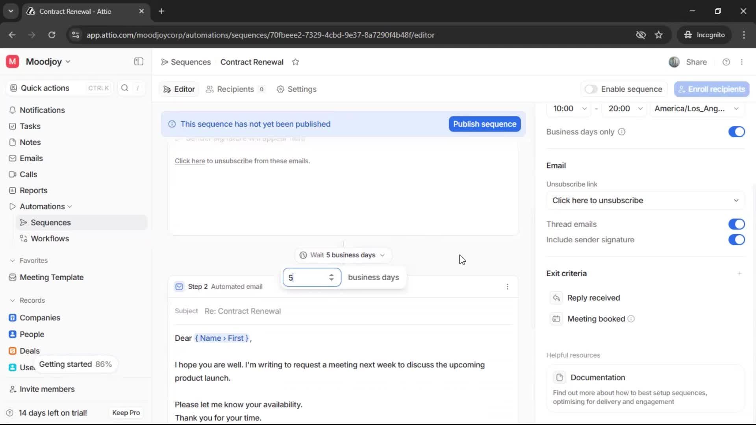Turn off Thread emails switch
756x425 pixels.
(x=736, y=224)
